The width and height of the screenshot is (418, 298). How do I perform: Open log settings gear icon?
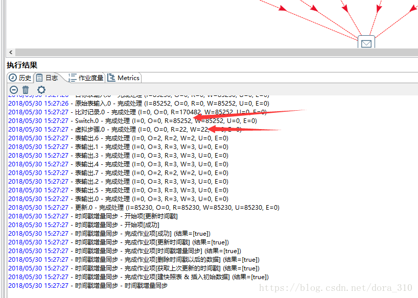[41, 90]
